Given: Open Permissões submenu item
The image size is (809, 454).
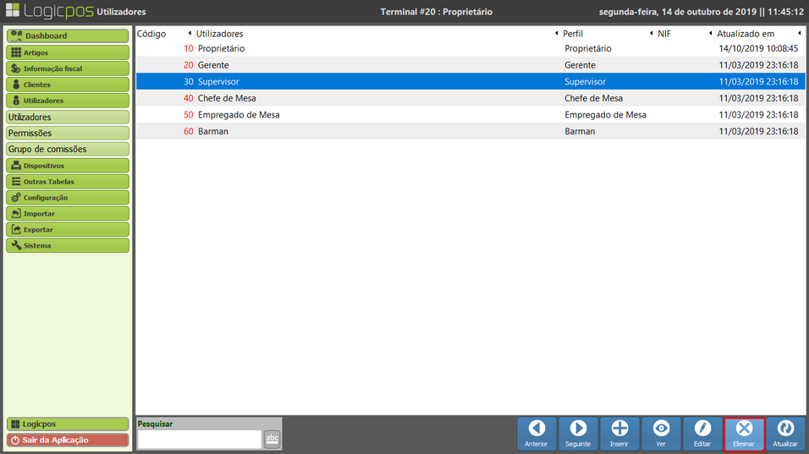Looking at the screenshot, I should click(67, 134).
